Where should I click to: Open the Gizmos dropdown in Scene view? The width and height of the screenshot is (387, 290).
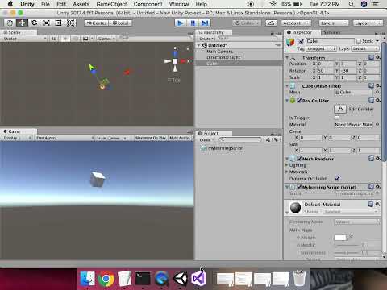106,39
